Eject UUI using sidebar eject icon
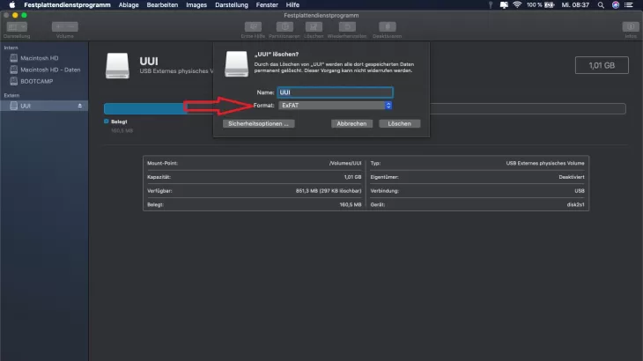The image size is (643, 361). point(81,106)
